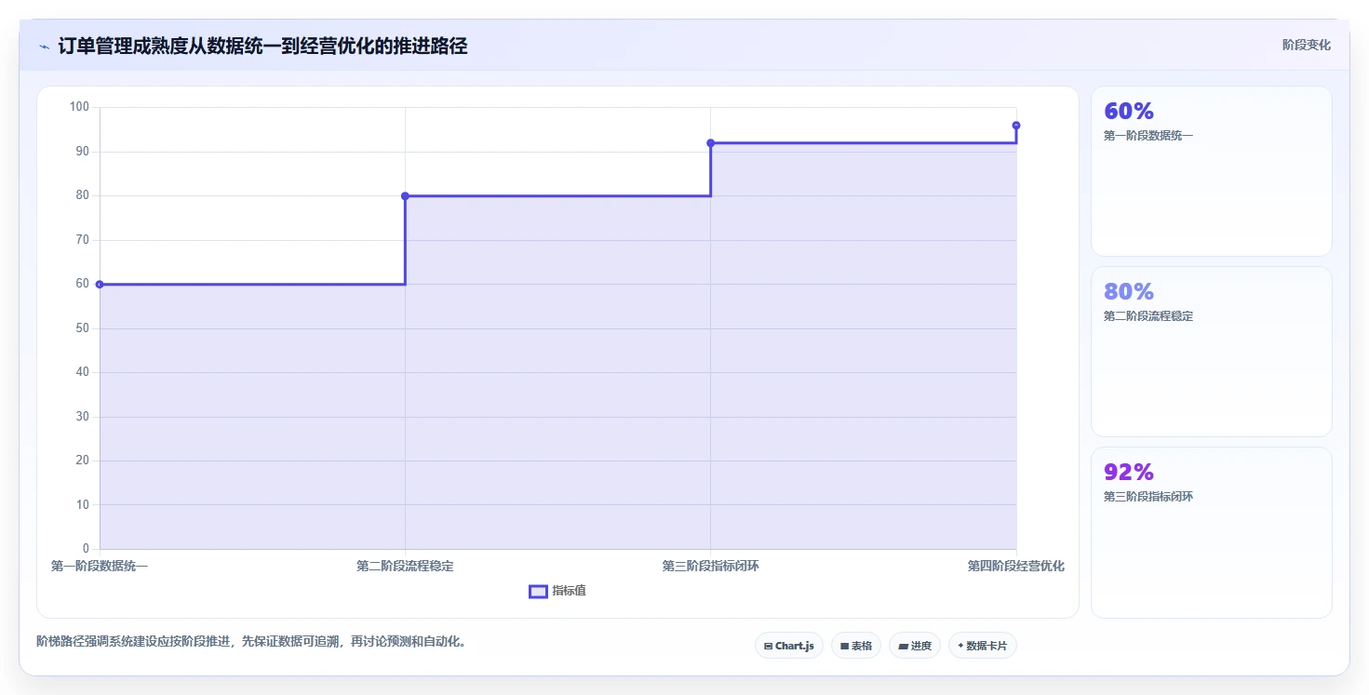Screen dimensions: 1369x695
Task: Click the x-axis label 第一阶段数据统一
Action: click(x=100, y=566)
